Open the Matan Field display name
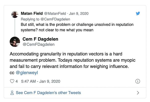This screenshot has width=150, height=102. click(x=32, y=13)
